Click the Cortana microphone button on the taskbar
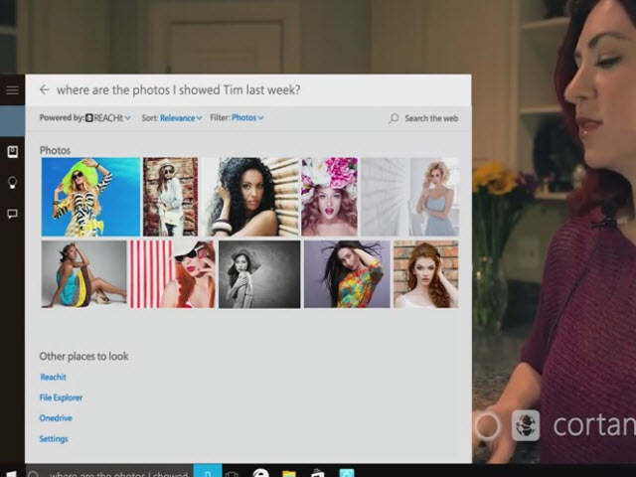The image size is (636, 477). [x=207, y=471]
